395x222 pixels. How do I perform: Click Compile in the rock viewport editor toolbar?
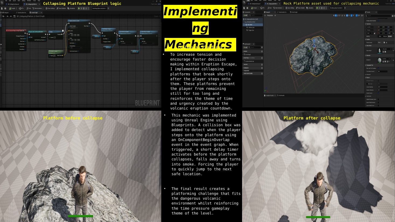(254, 8)
